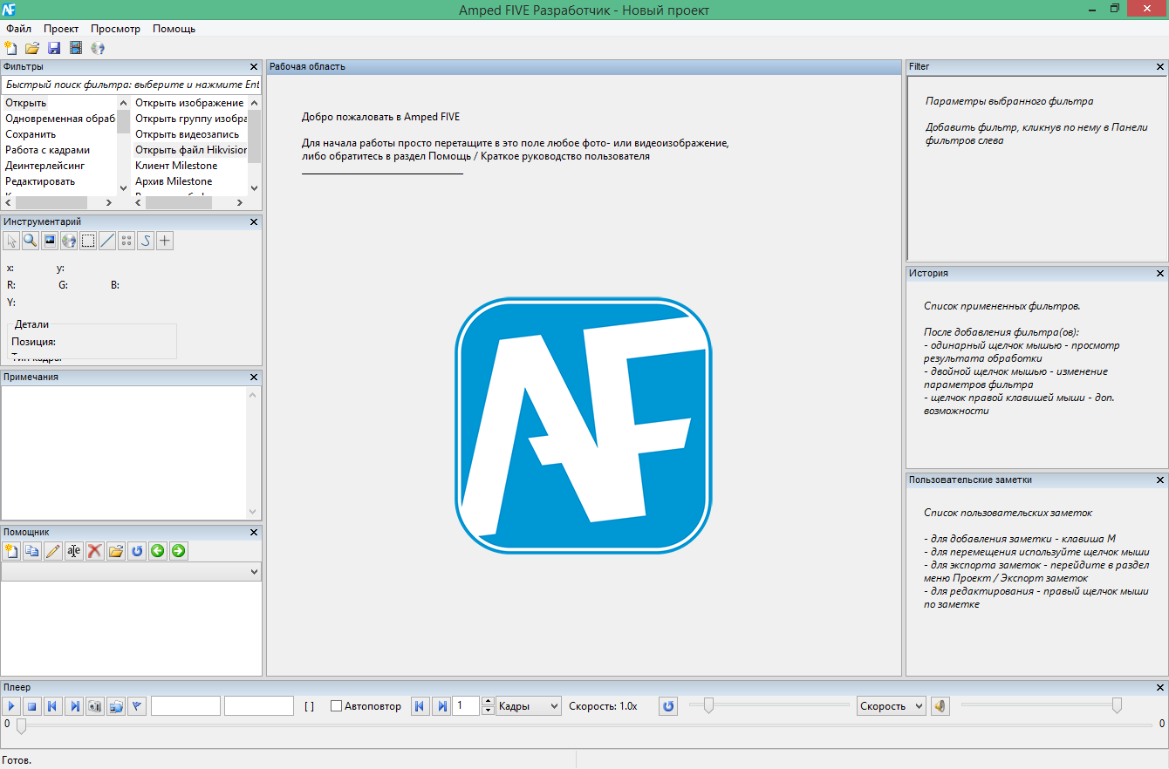Click the red X delete icon in Помощник

(95, 551)
